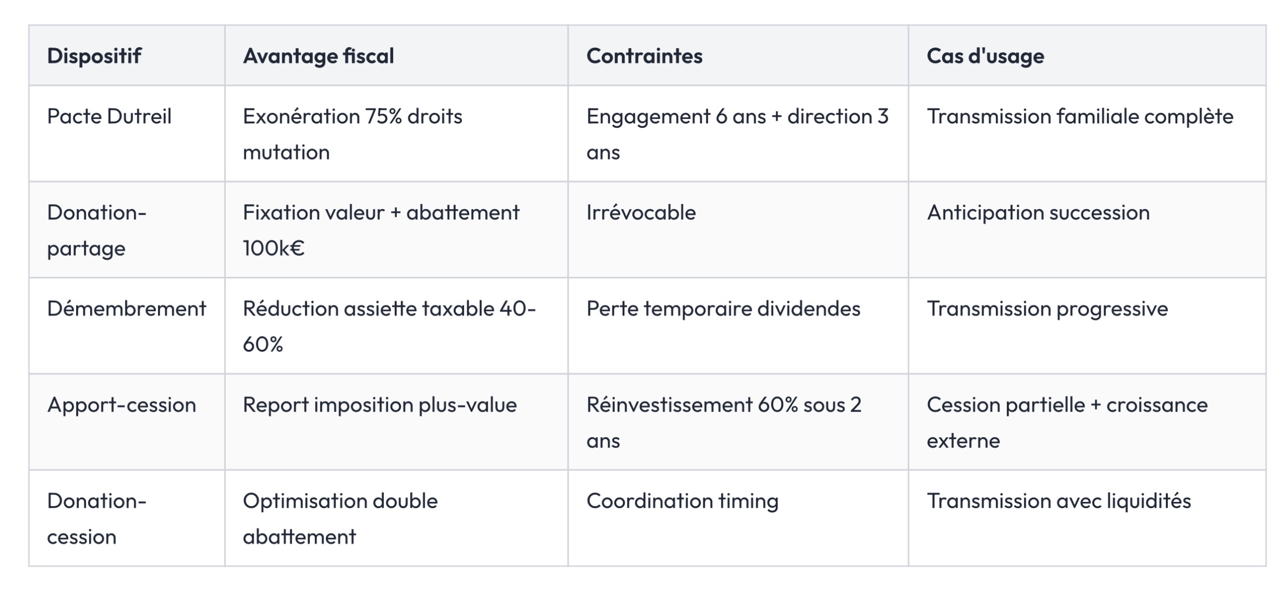Click the Anticipation succession cell

pos(1087,230)
